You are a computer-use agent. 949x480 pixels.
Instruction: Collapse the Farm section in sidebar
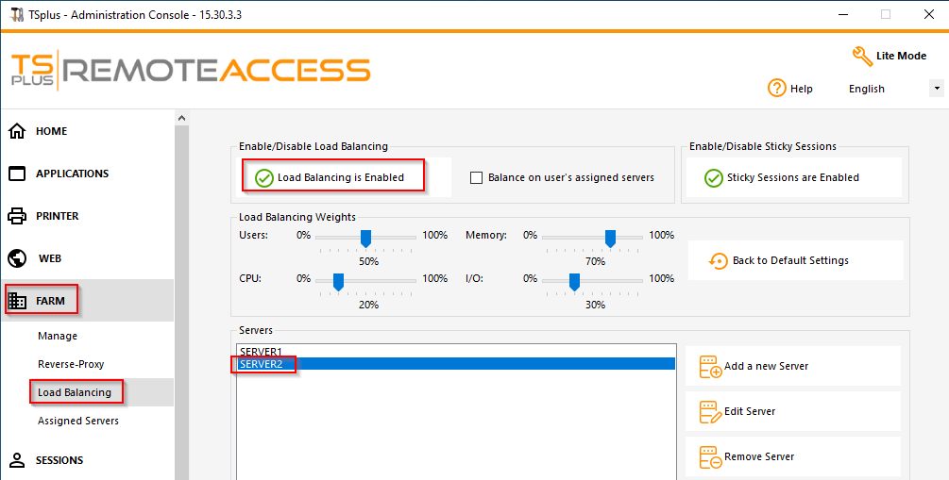[50, 301]
